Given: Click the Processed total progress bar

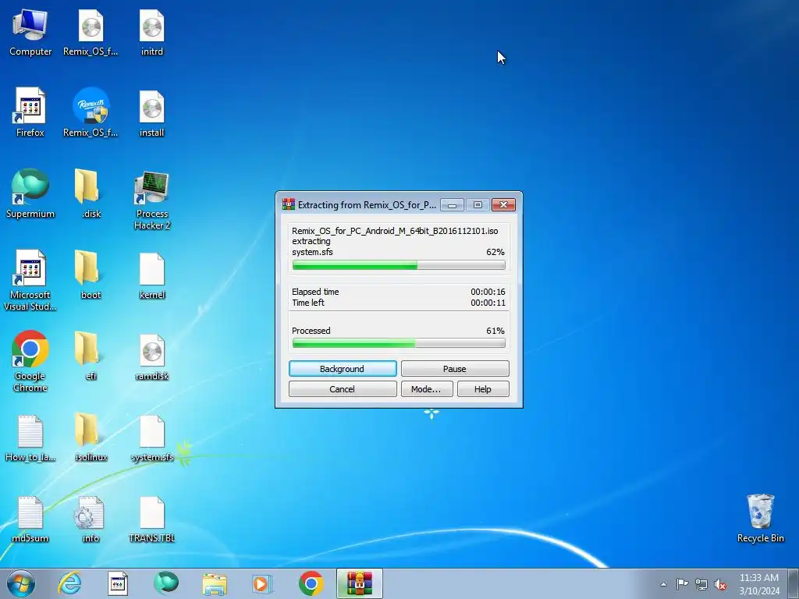Looking at the screenshot, I should pos(399,343).
